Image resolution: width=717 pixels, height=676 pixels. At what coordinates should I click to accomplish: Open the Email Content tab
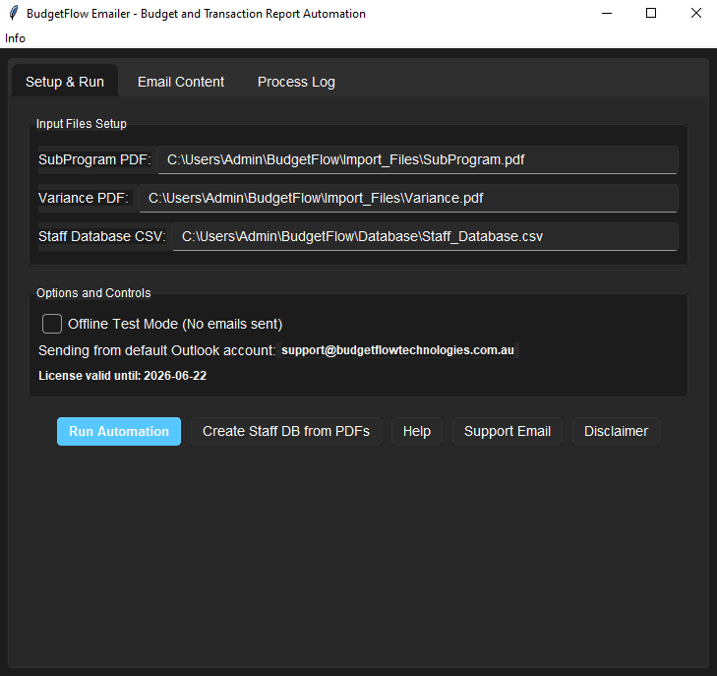[x=181, y=82]
